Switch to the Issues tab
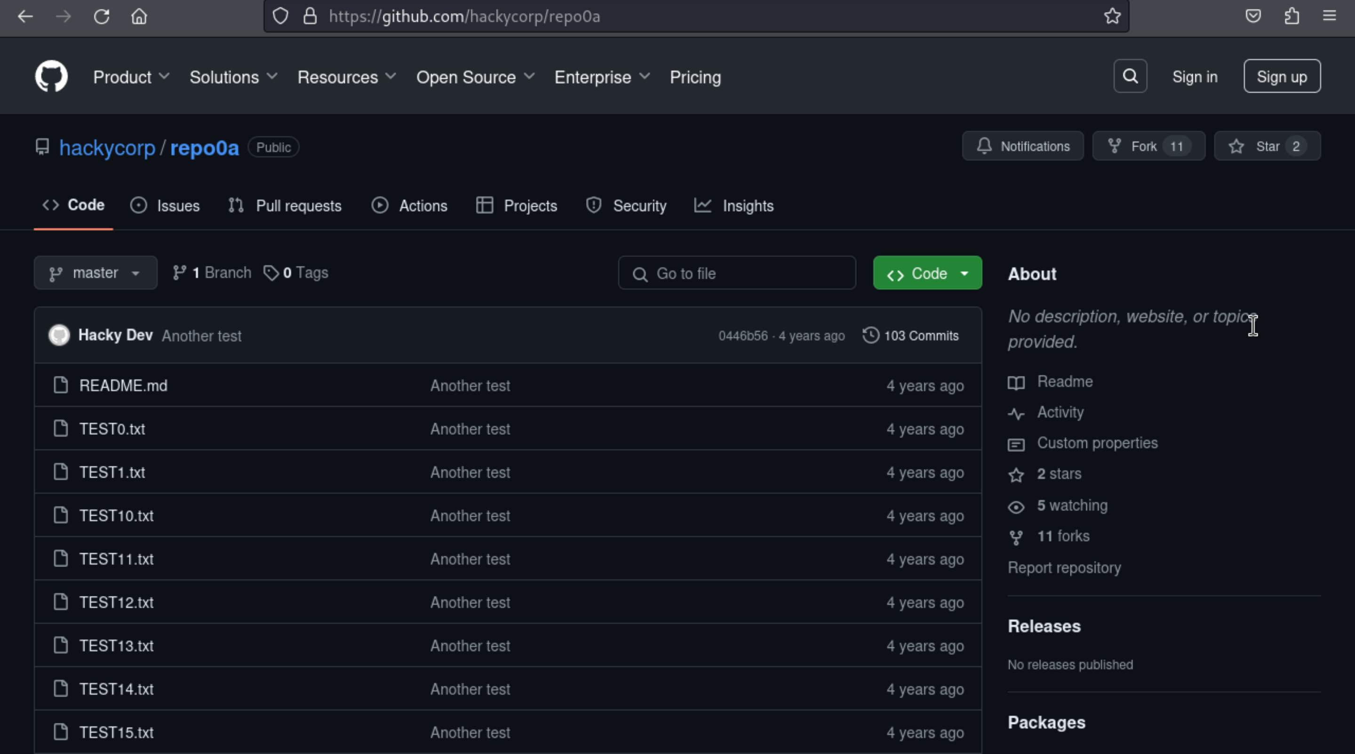1355x754 pixels. 165,206
